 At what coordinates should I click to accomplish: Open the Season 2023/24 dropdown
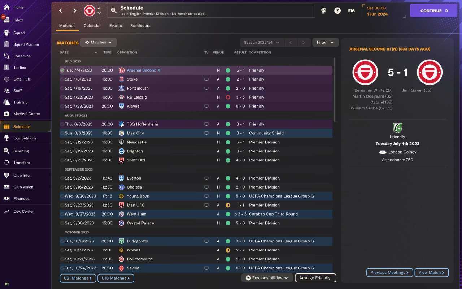point(262,42)
